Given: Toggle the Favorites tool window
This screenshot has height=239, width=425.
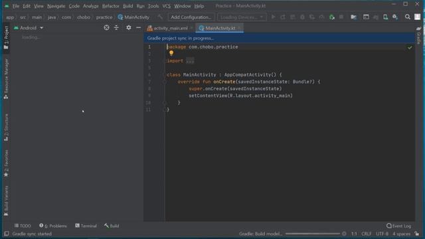Looking at the screenshot, I should click(6, 163).
